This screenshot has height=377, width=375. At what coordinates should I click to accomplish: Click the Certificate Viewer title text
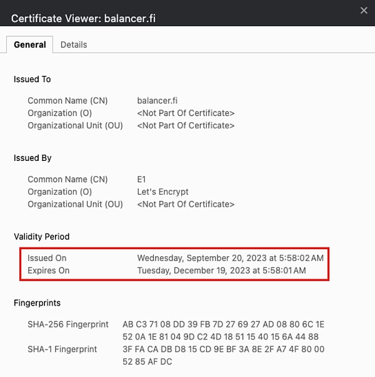(83, 18)
